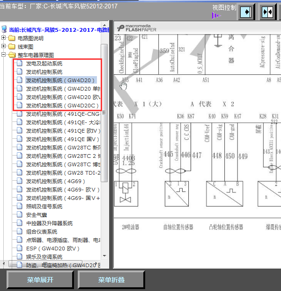Image resolution: width=281 pixels, height=291 pixels.
Task: Click document icon beside 照明及信号系统
Action: coord(19,206)
